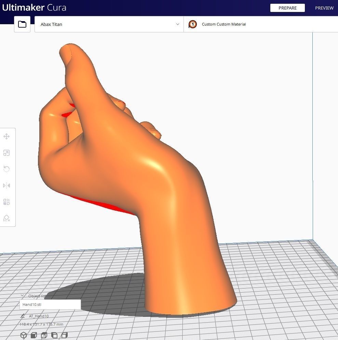338x340 pixels.
Task: Open the Per Model Settings tool
Action: pos(6,202)
